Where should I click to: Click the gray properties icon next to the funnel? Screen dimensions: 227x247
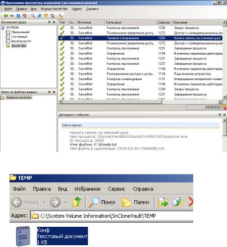(52, 15)
